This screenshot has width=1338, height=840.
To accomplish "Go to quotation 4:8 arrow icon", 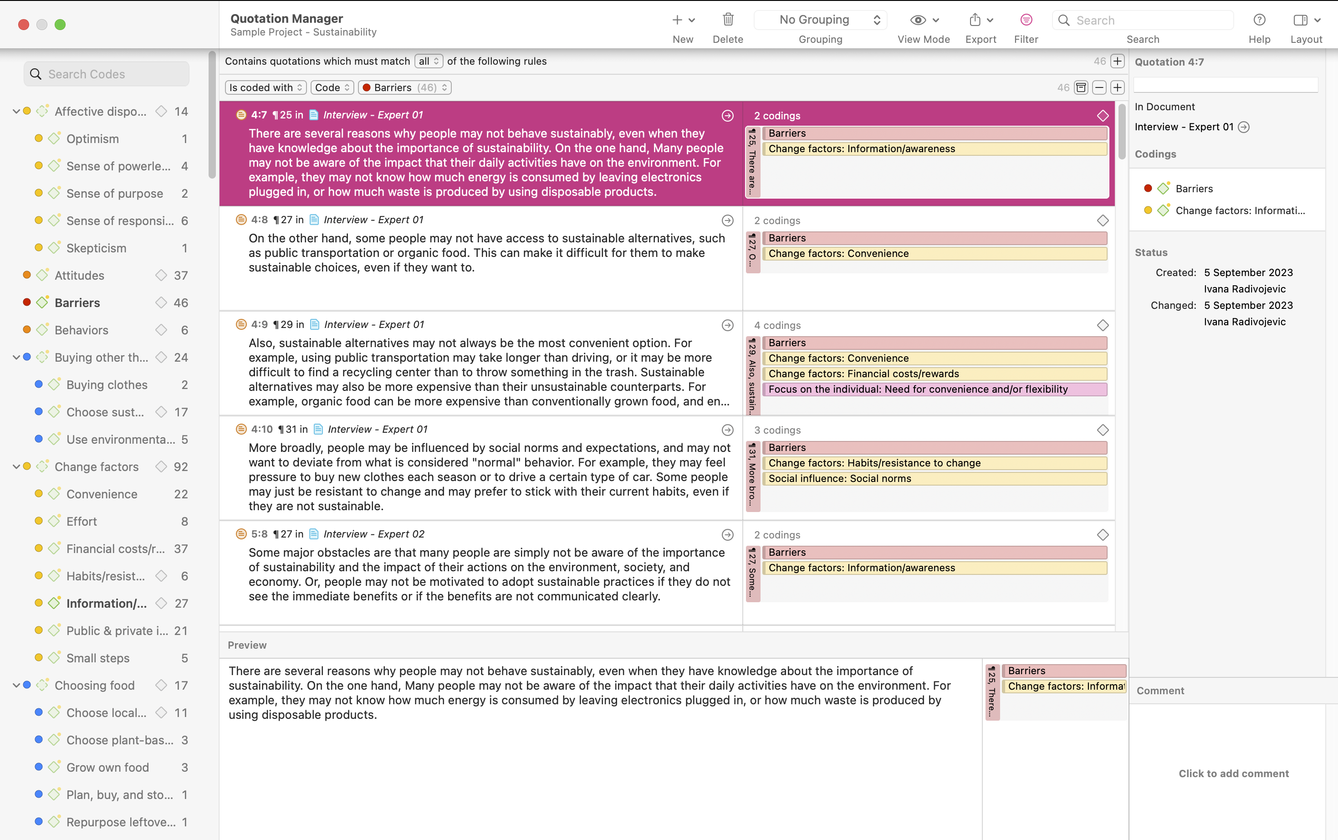I will click(728, 220).
